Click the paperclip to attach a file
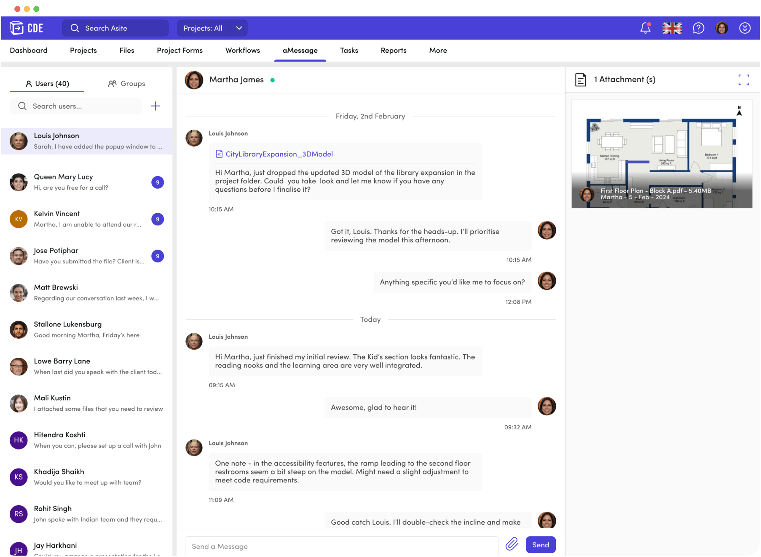 (x=512, y=544)
